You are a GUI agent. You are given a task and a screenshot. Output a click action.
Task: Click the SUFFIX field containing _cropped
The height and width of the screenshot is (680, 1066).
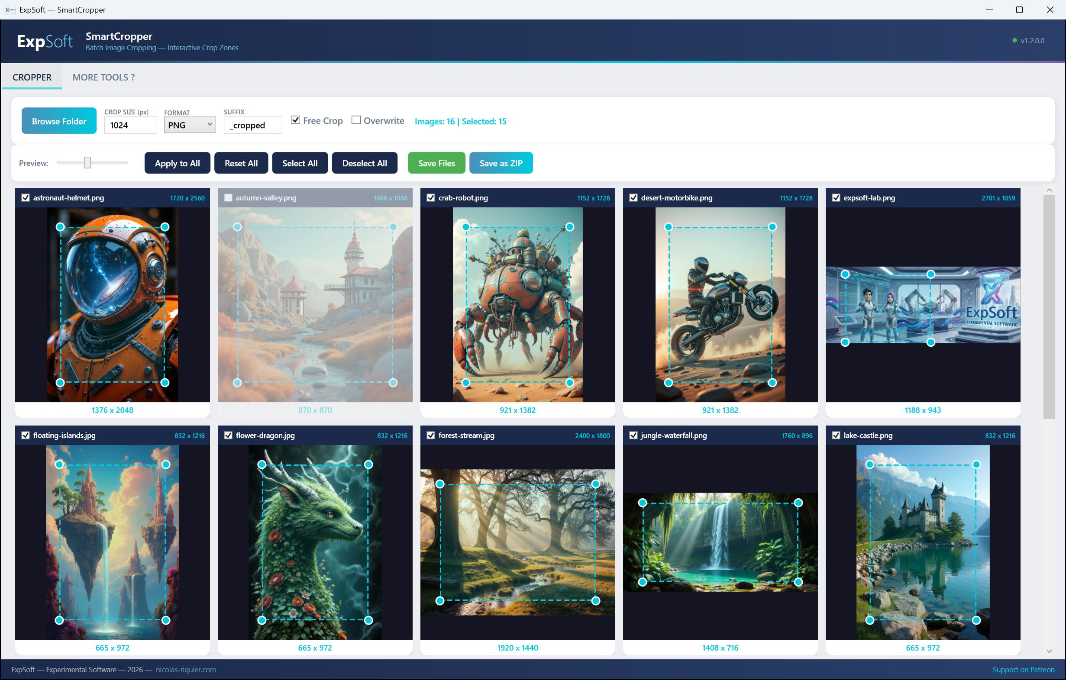click(253, 125)
